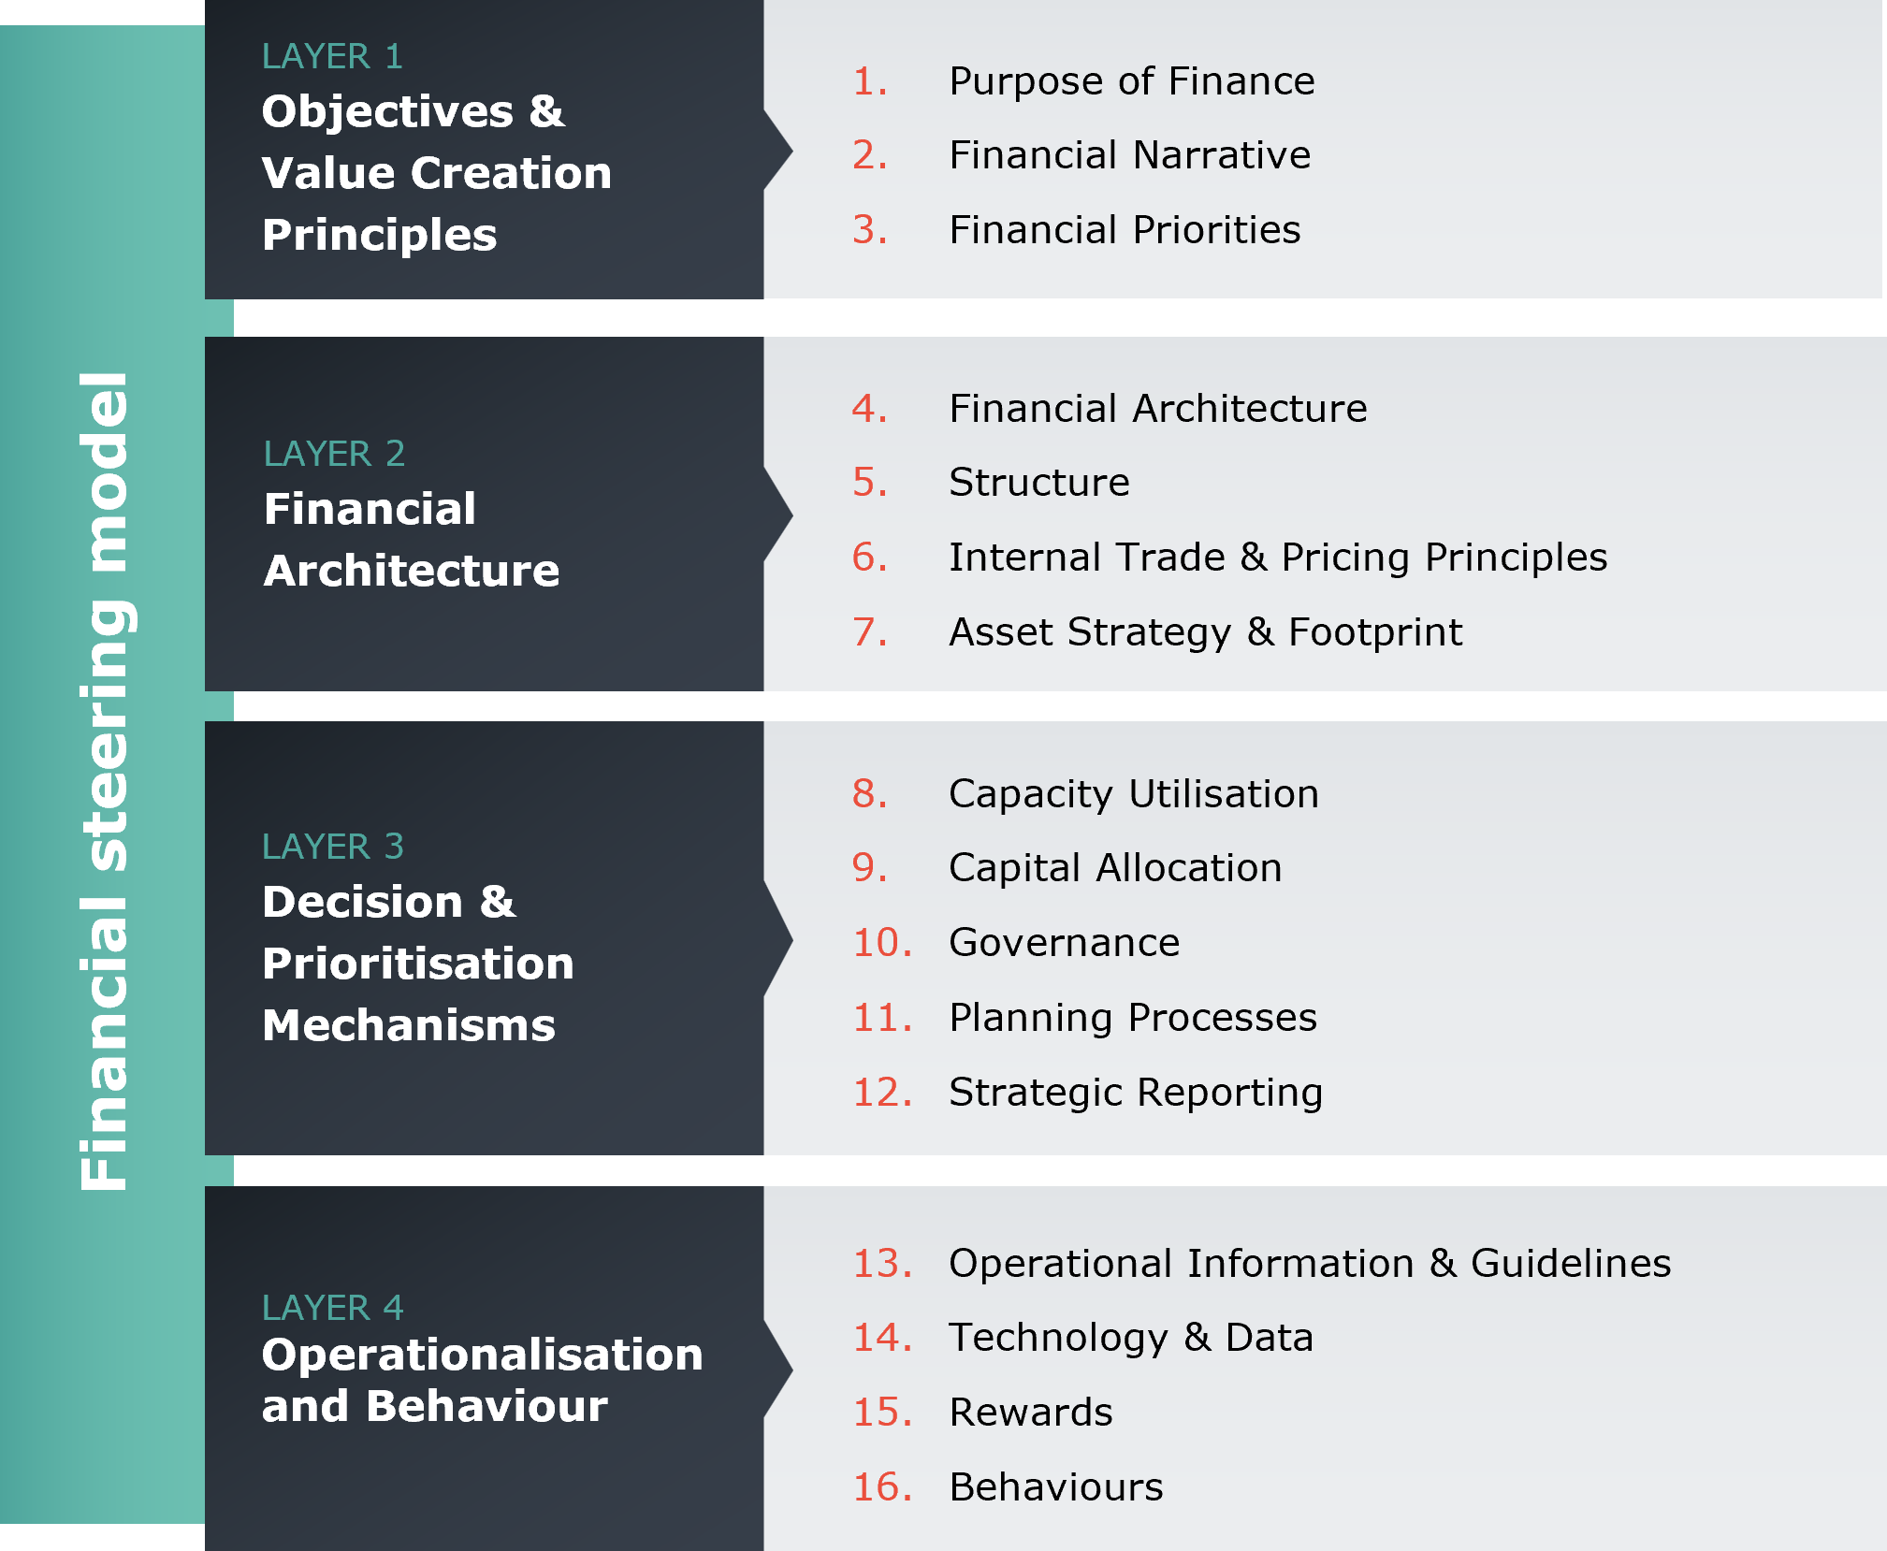Open the "Structure" list item
1887x1551 pixels.
[1038, 483]
